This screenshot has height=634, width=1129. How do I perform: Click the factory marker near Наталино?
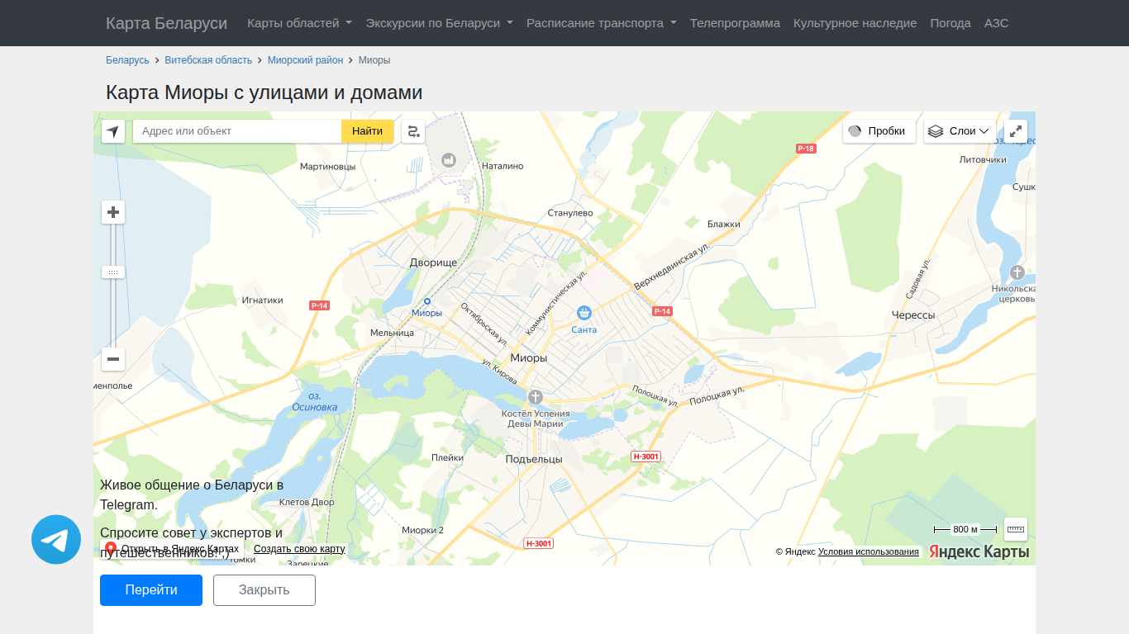coord(449,158)
